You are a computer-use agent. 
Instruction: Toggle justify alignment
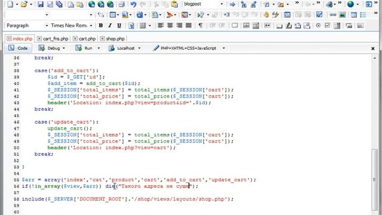(x=189, y=25)
